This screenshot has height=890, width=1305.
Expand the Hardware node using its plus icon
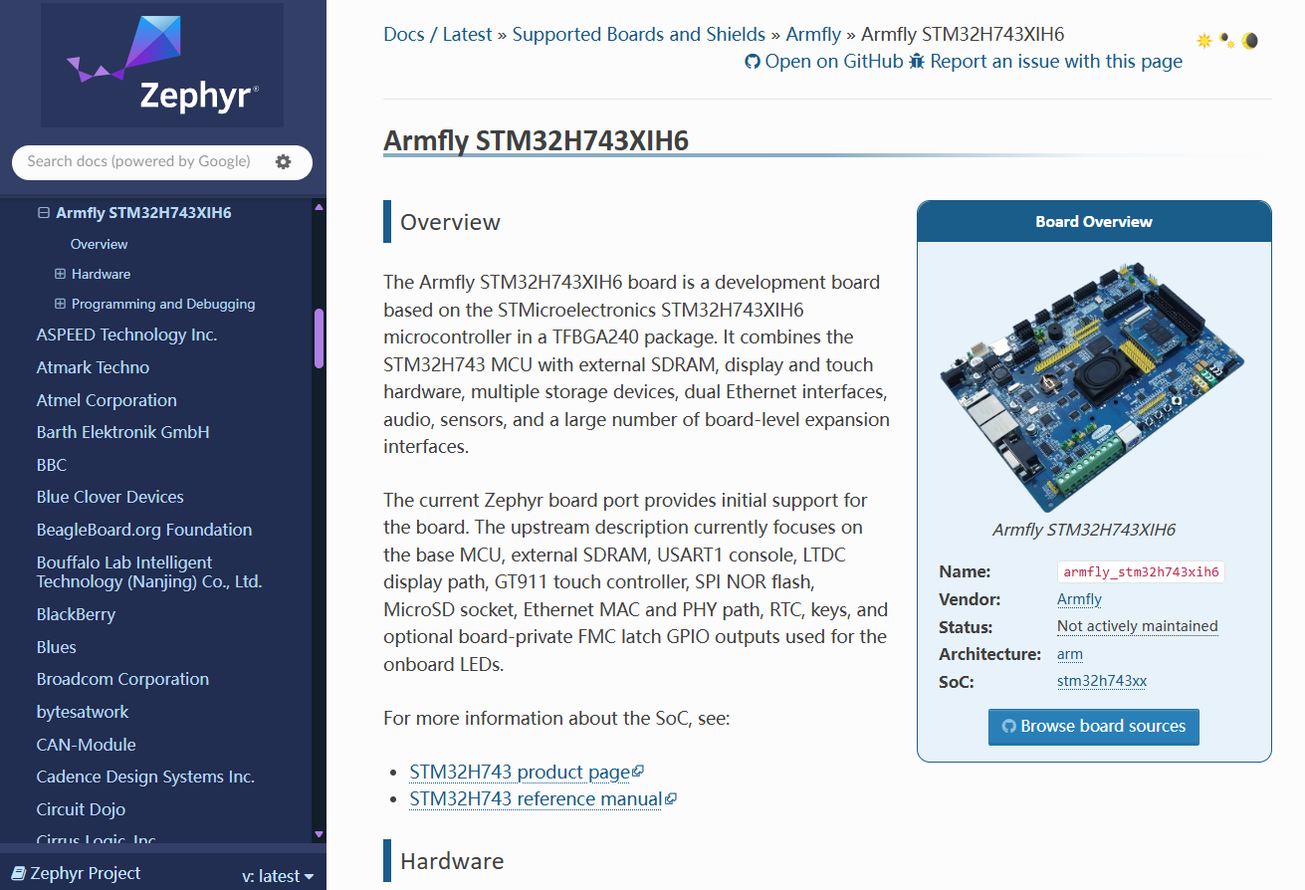(60, 274)
